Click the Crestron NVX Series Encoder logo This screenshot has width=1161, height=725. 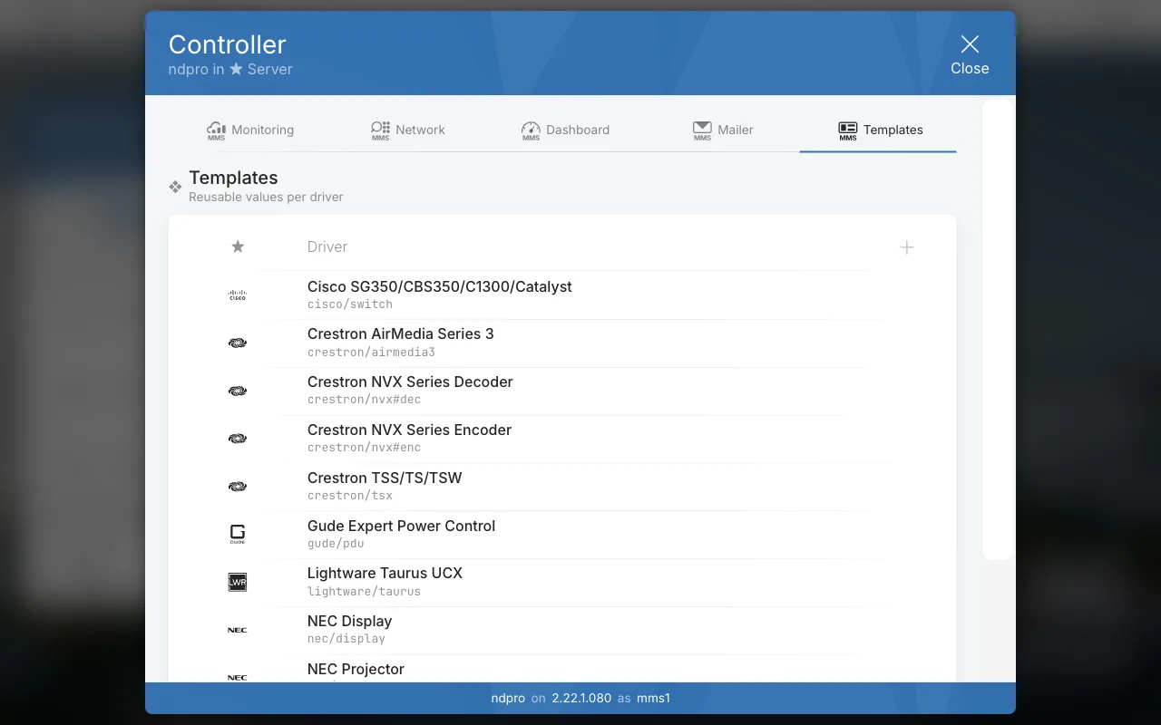point(238,439)
